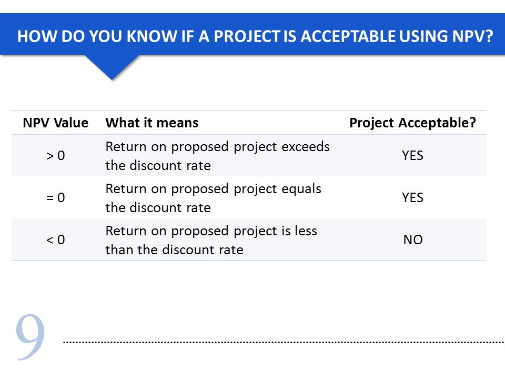Click 'than the discount rate' text line
The width and height of the screenshot is (505, 379).
[174, 250]
